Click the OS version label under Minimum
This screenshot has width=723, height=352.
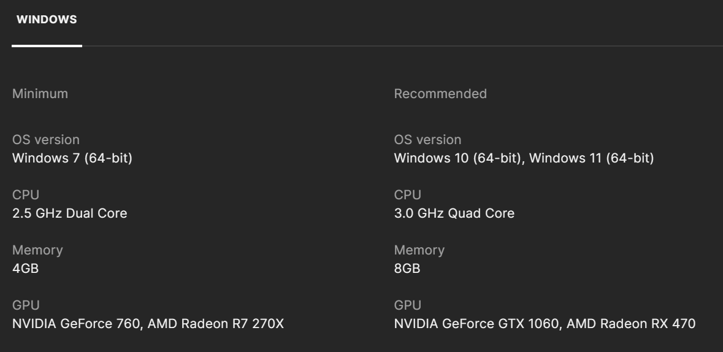46,140
